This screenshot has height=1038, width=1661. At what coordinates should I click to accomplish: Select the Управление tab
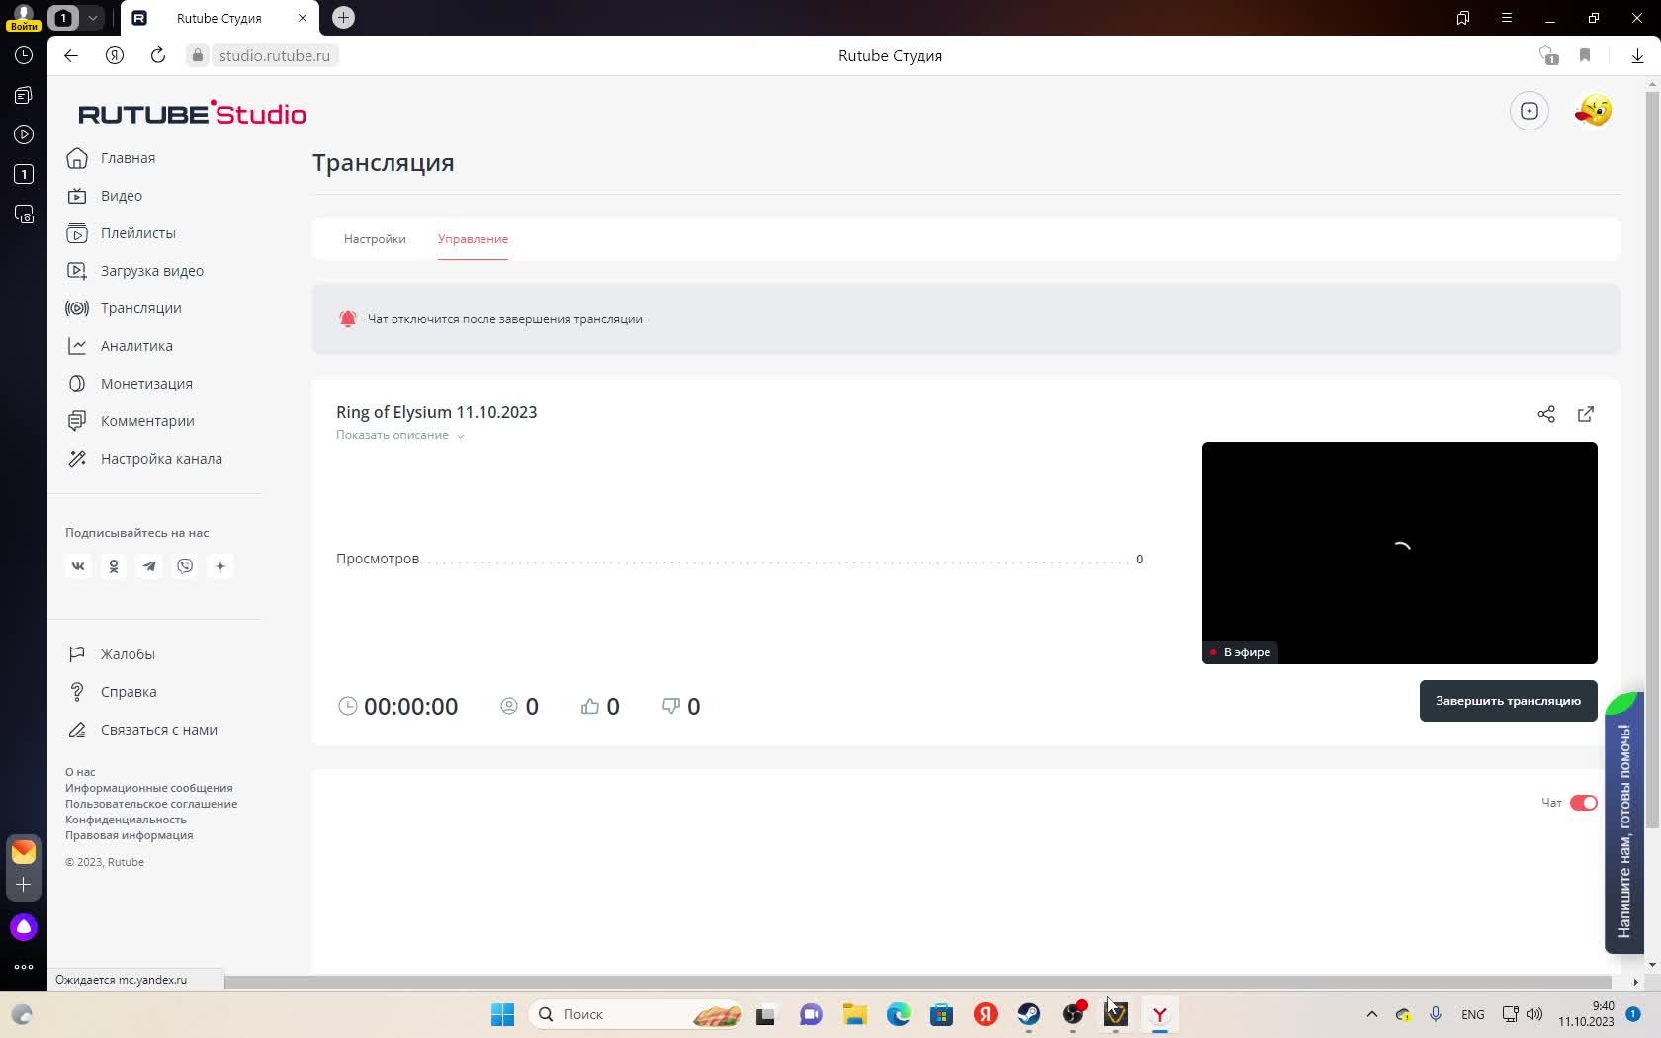pyautogui.click(x=473, y=239)
